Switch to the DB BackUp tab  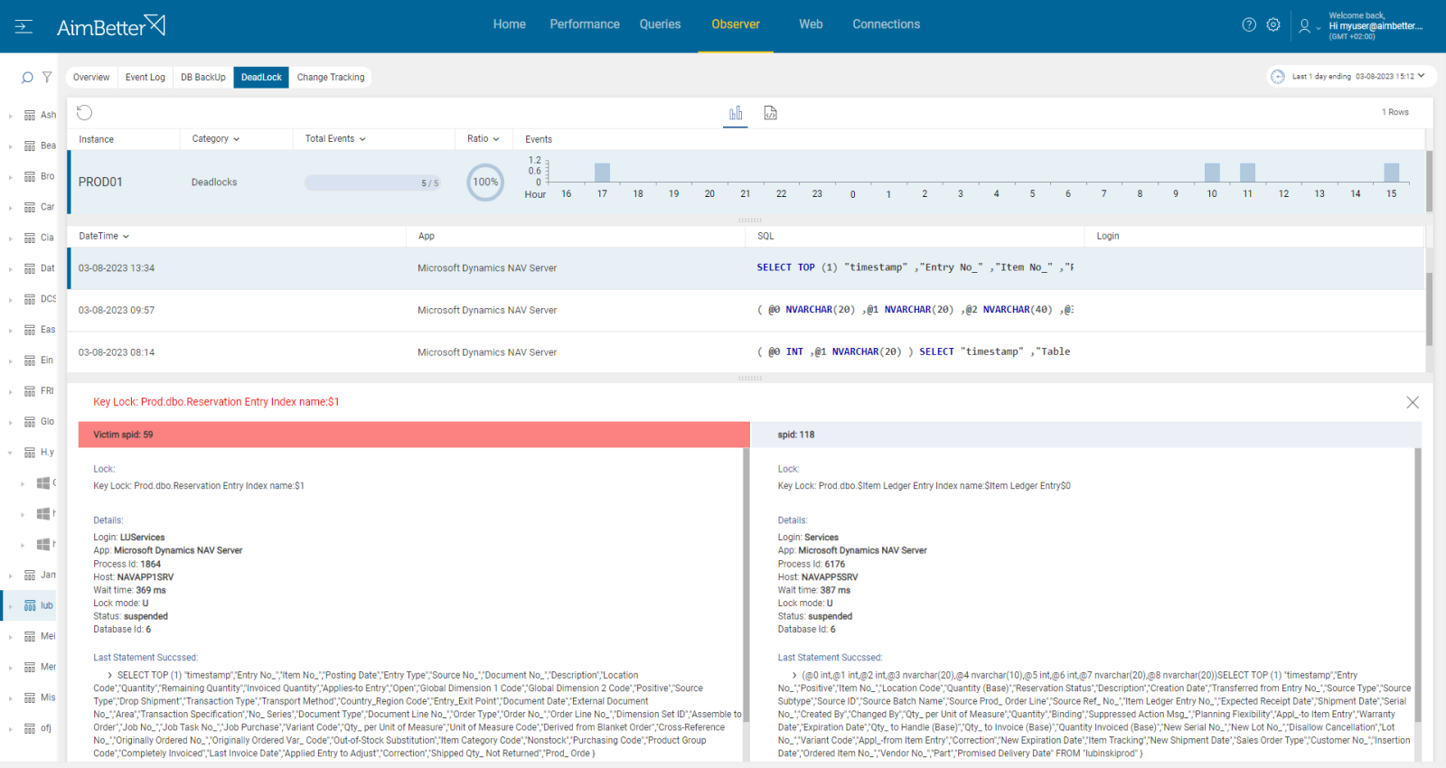click(203, 78)
